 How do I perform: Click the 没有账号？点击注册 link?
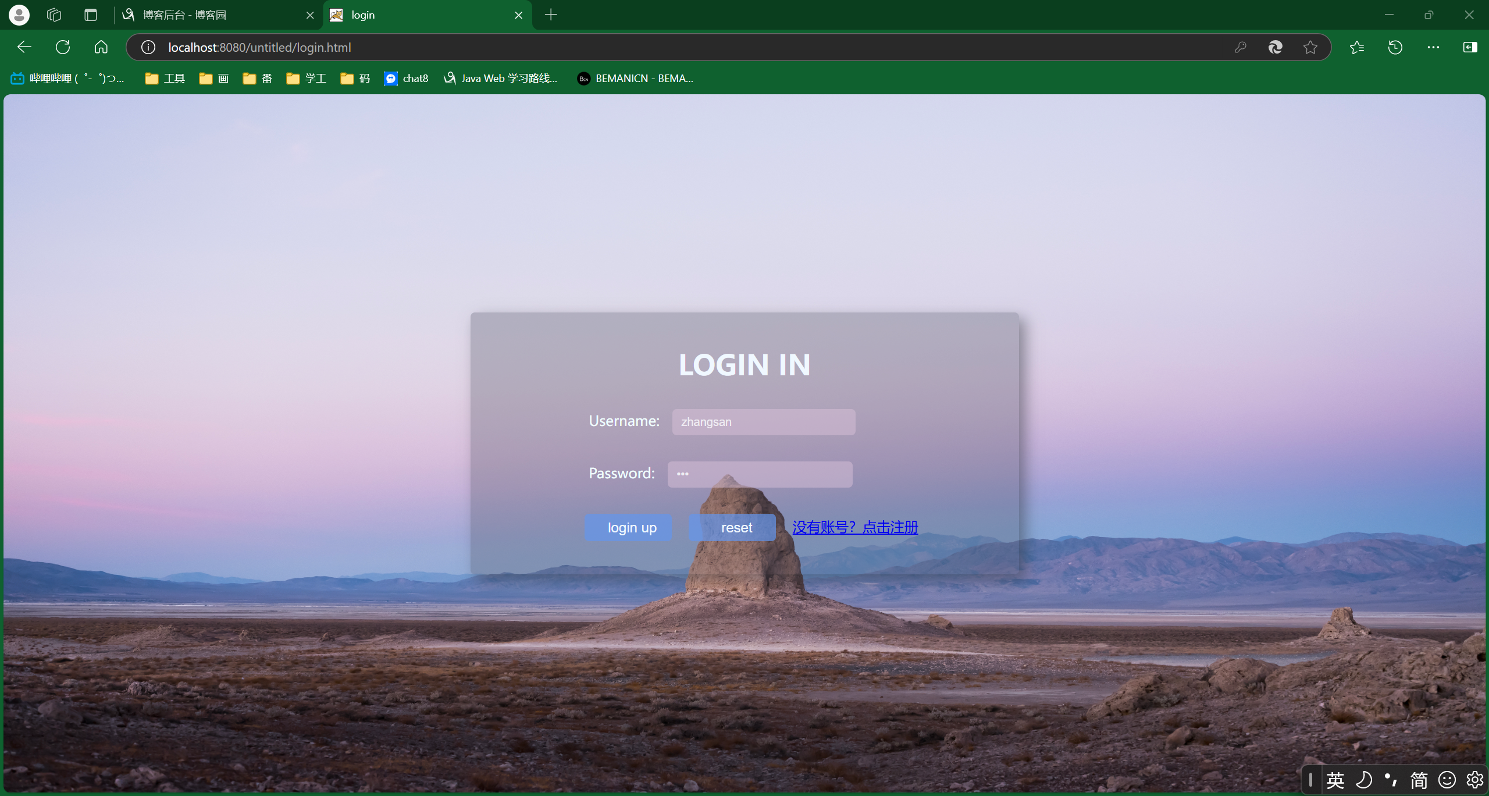click(854, 527)
